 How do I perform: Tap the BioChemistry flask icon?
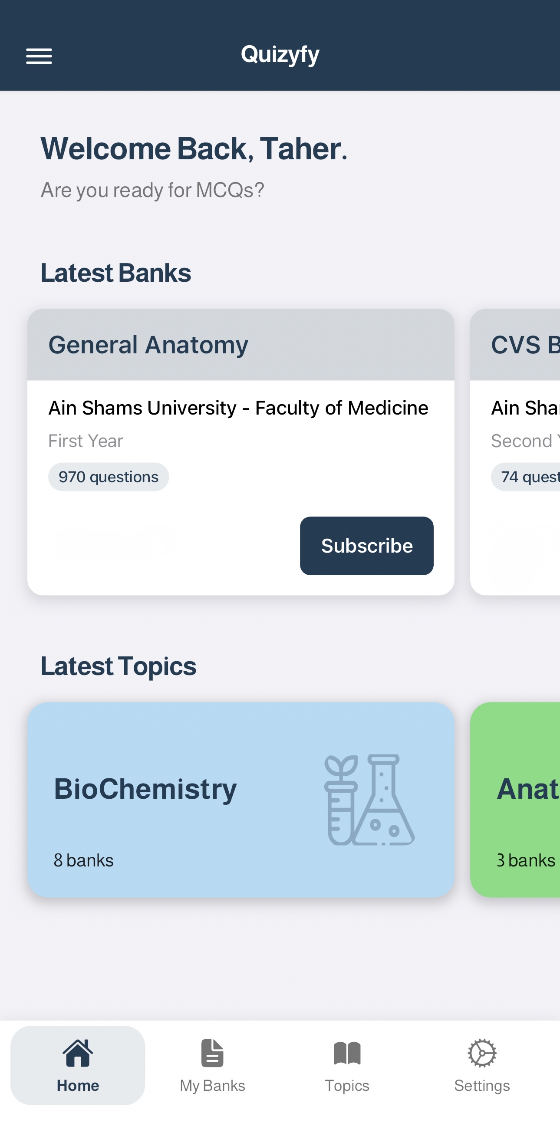coord(369,800)
